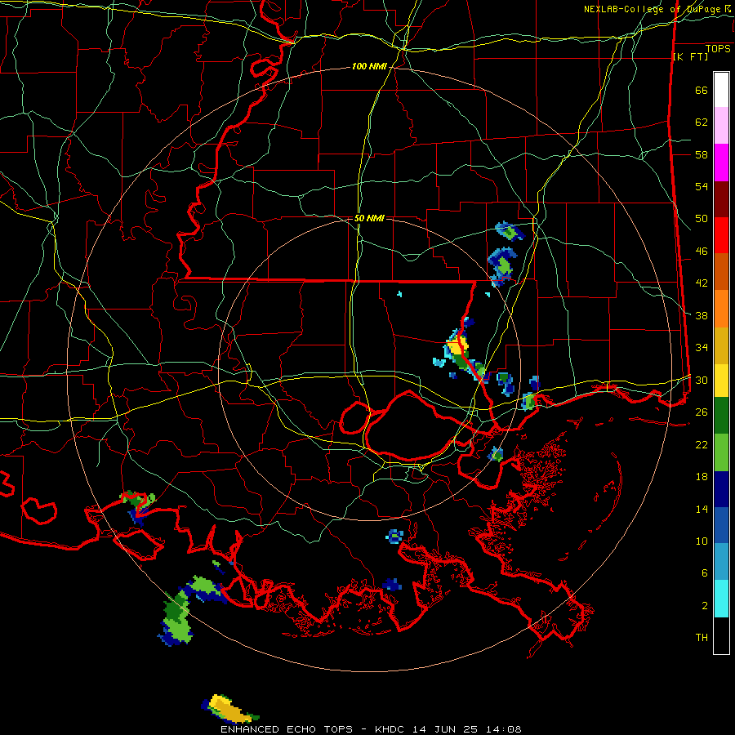Click the magenta legend swatch

tap(721, 163)
